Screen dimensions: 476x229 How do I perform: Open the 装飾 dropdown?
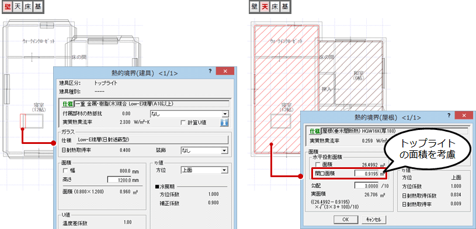click(x=204, y=150)
